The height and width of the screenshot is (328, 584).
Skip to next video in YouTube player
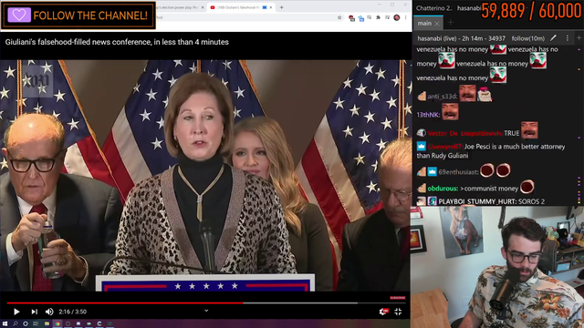(x=34, y=312)
